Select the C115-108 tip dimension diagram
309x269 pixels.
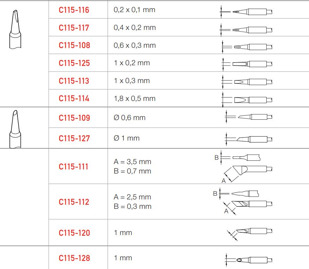247,47
